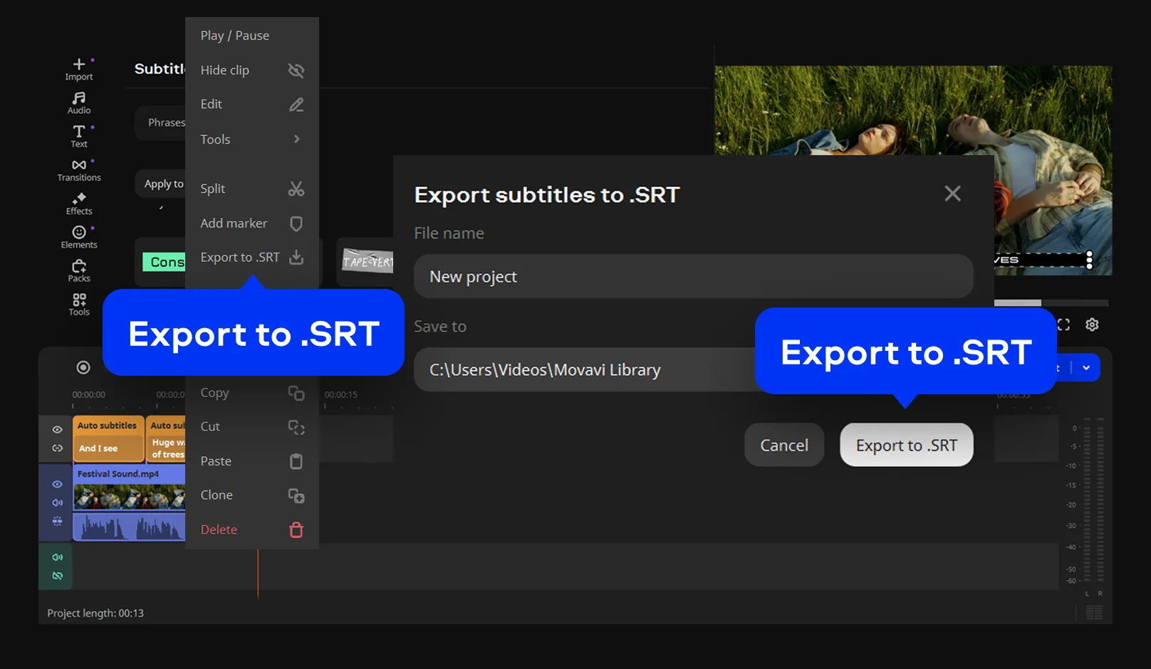1151x669 pixels.
Task: Open the Audio section in the sidebar
Action: [x=79, y=103]
